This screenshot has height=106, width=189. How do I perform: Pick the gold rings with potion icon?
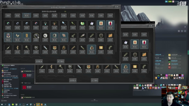coord(55,23)
